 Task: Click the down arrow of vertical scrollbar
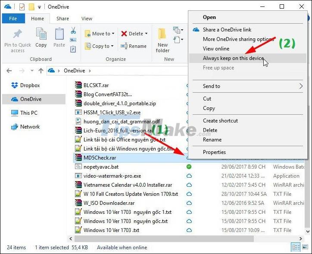click(x=308, y=231)
